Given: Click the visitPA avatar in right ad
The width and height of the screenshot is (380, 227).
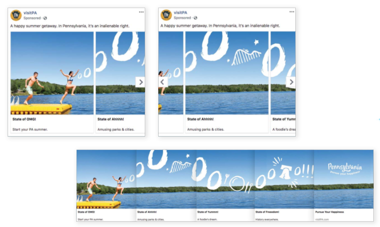Looking at the screenshot, I should coord(166,15).
